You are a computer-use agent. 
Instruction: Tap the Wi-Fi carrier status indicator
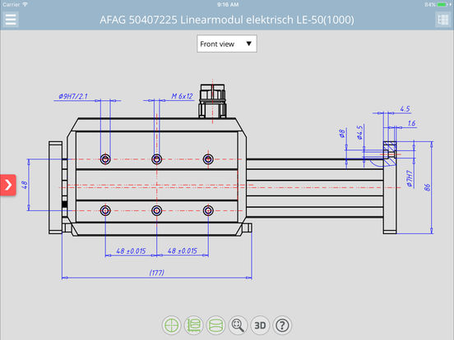[25, 4]
